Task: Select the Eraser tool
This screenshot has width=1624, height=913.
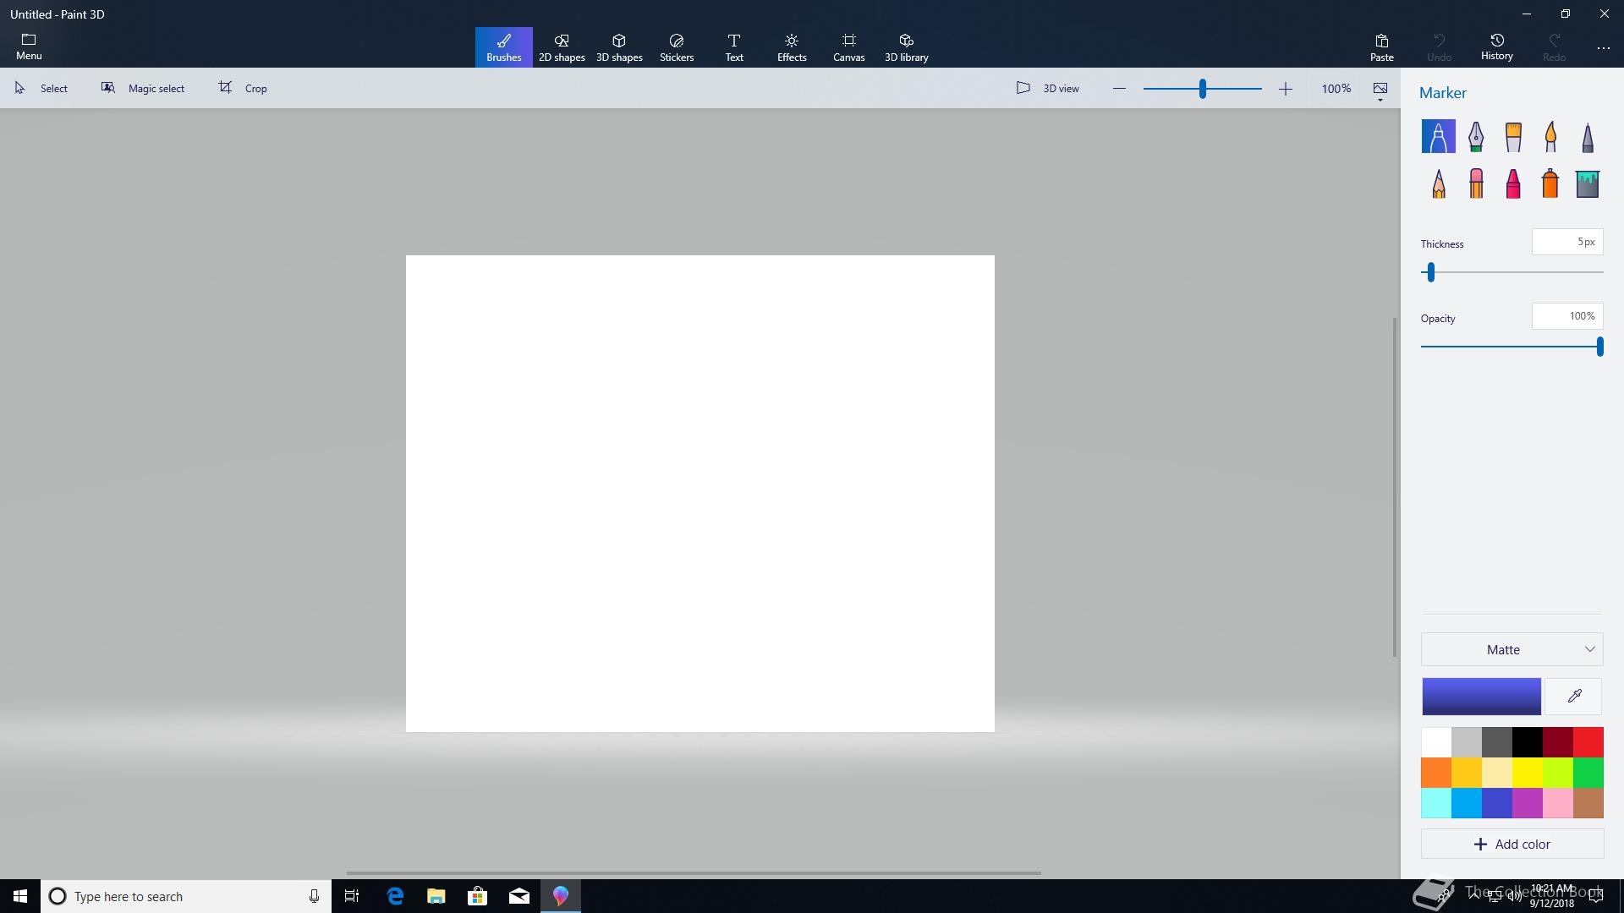Action: [x=1476, y=183]
